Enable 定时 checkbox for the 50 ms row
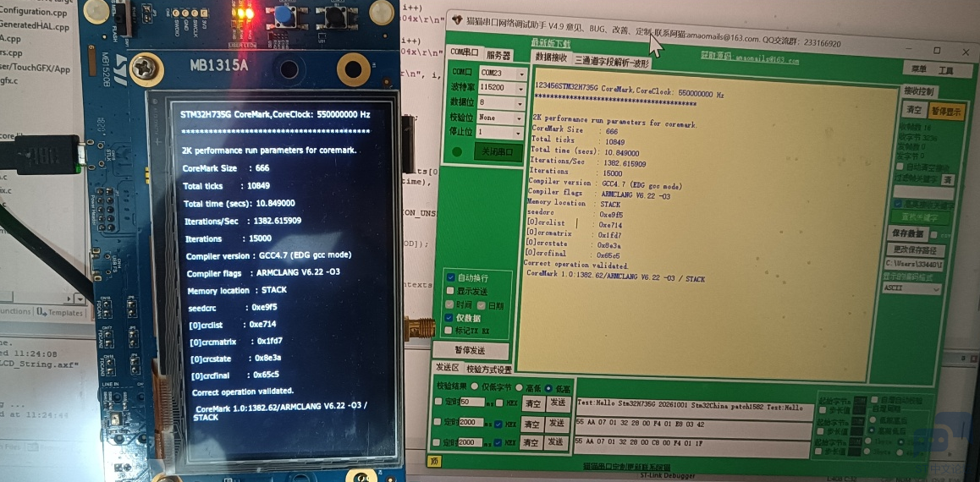980x482 pixels. coord(438,402)
